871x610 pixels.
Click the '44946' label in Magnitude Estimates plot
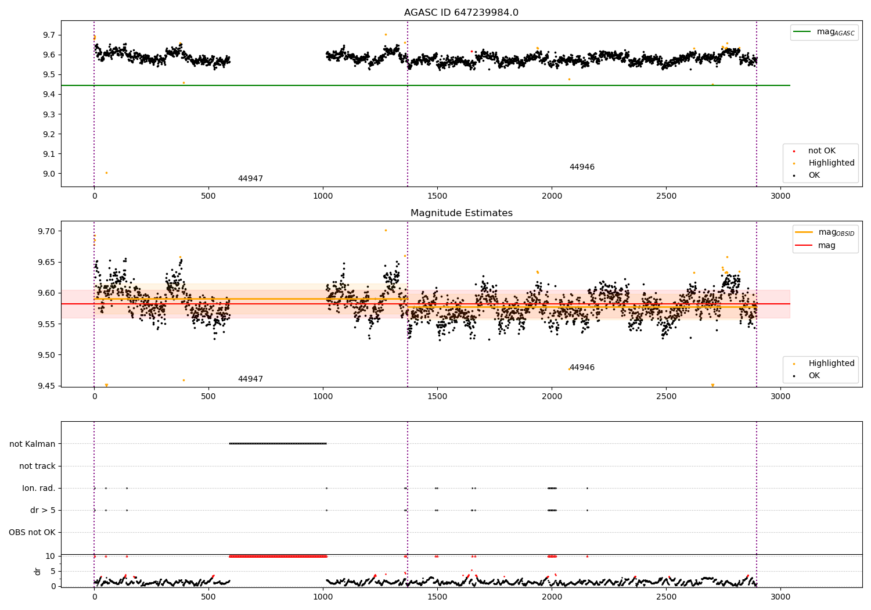(582, 368)
